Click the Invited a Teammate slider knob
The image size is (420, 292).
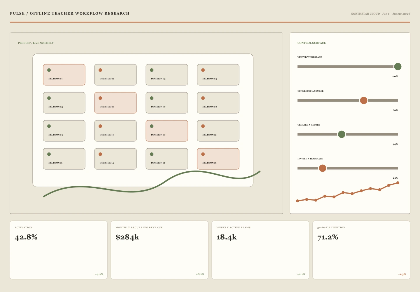click(x=323, y=168)
